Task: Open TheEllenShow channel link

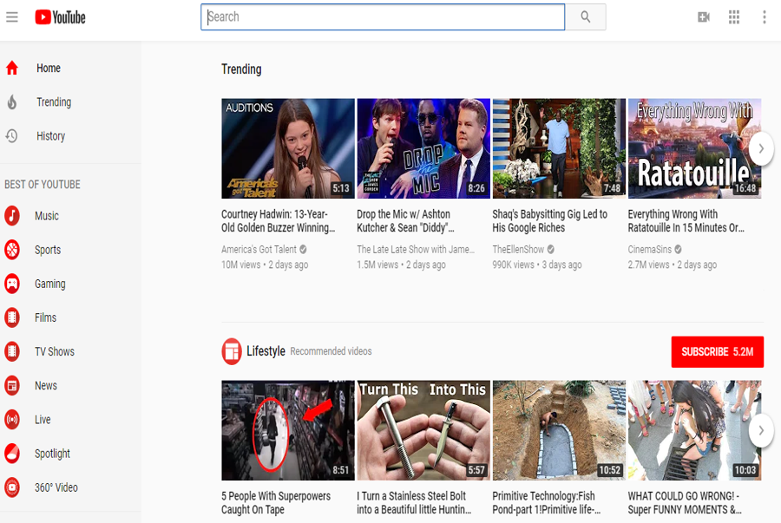Action: coord(518,249)
